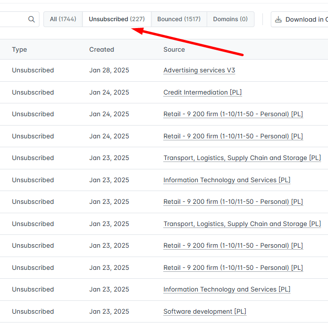Screen dimensions: 328x325
Task: Click the magnifier search icon
Action: click(32, 19)
